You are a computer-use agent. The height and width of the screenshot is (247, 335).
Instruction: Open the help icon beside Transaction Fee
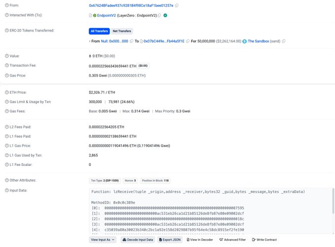tap(7, 65)
